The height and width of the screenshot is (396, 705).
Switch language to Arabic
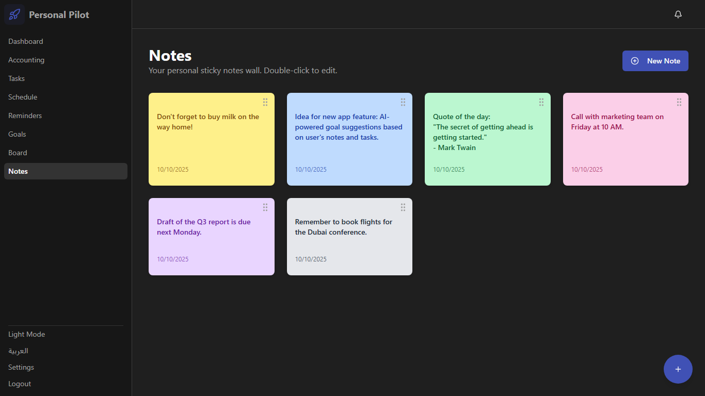click(19, 351)
